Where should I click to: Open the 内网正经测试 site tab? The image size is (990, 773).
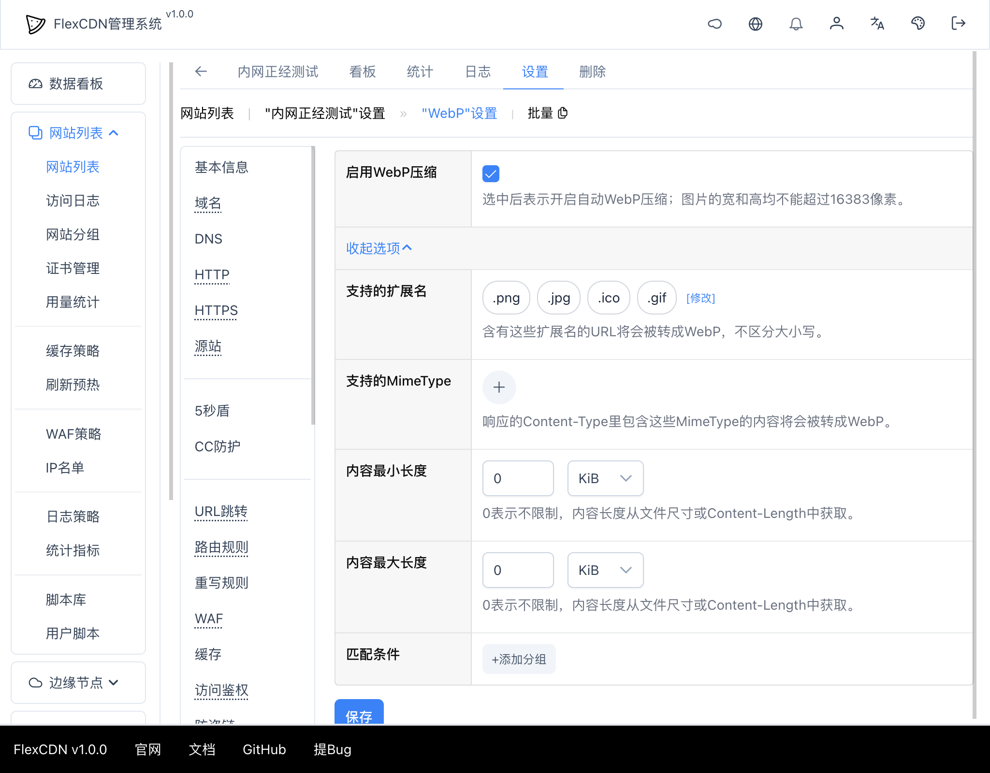point(278,72)
